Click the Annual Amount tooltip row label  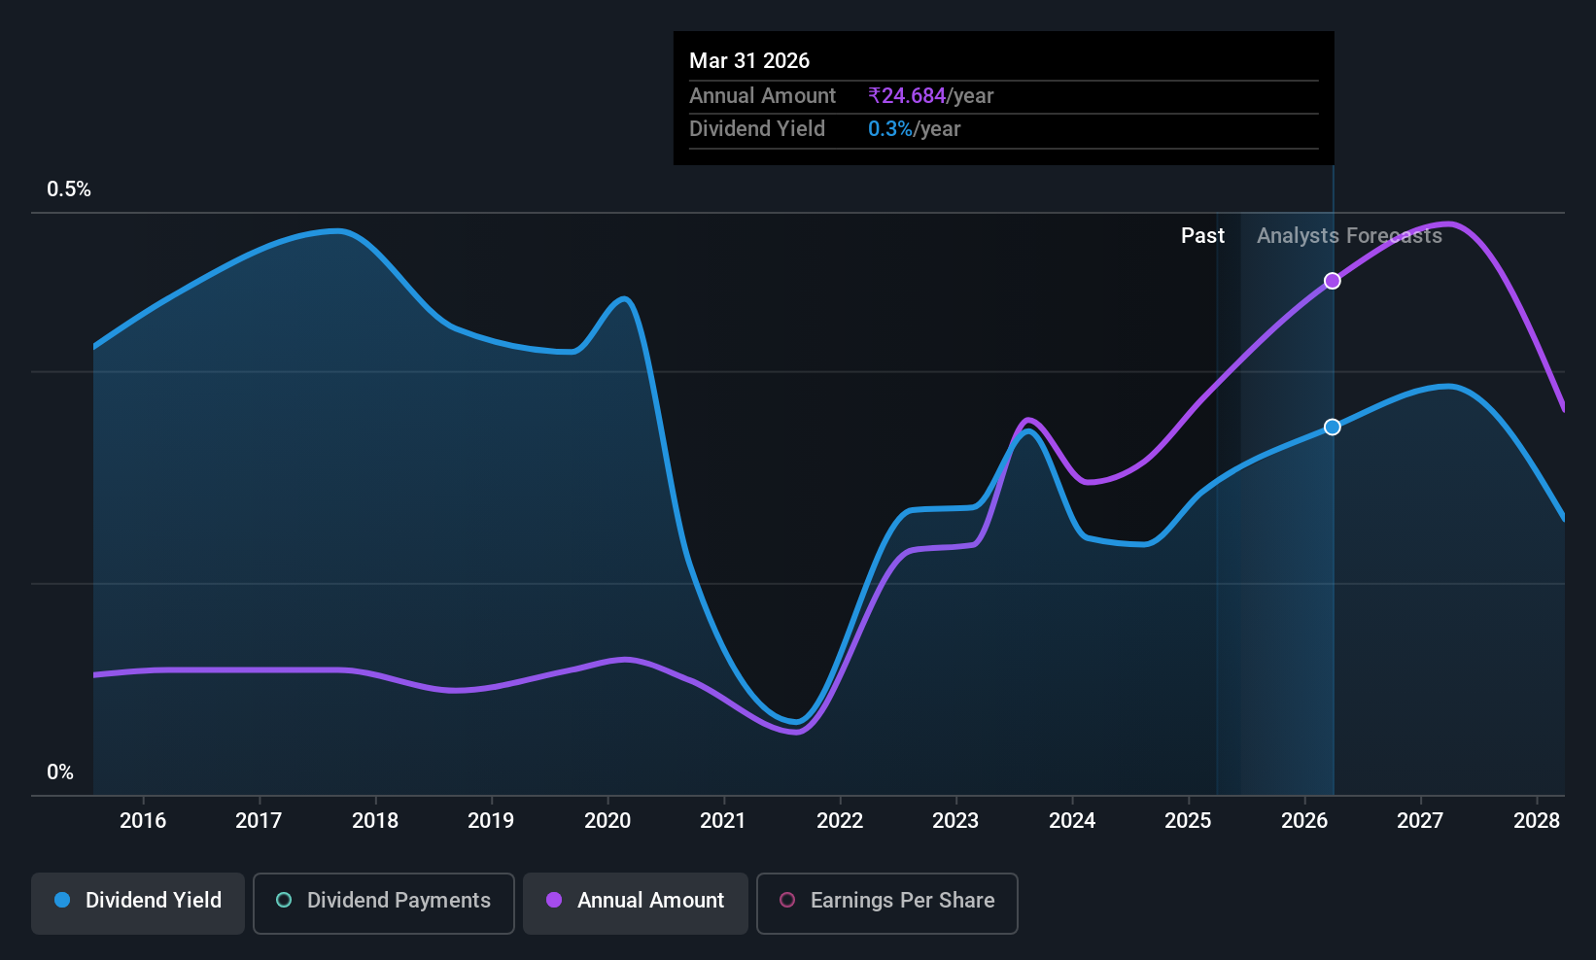(762, 96)
